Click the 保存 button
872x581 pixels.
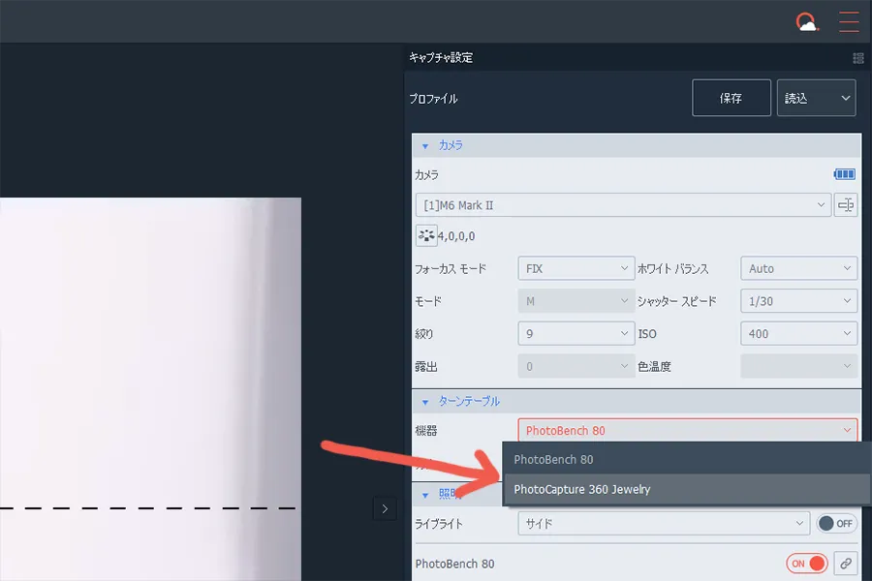click(x=731, y=98)
